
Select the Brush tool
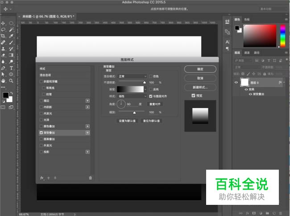click(x=11, y=42)
